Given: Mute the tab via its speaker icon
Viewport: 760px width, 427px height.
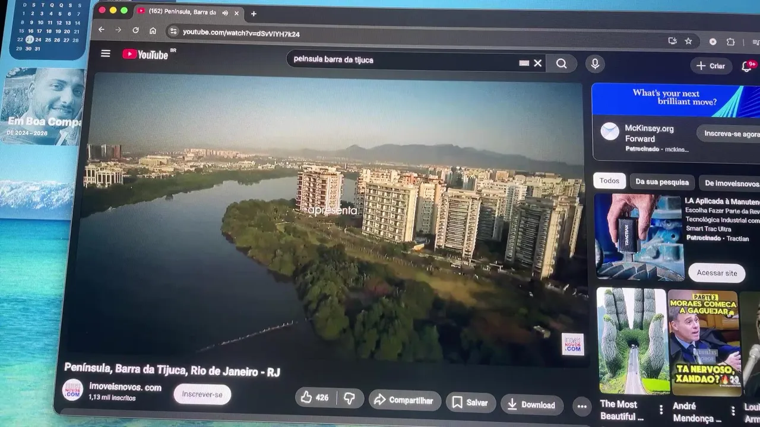Looking at the screenshot, I should (225, 12).
